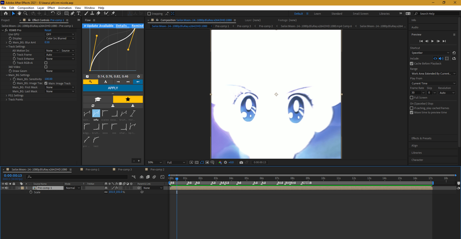Select the Home icon in the toolbar
This screenshot has width=461, height=239.
pos(6,14)
